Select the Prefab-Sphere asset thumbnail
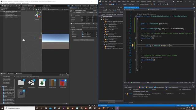The image size is (196, 110). point(21,93)
